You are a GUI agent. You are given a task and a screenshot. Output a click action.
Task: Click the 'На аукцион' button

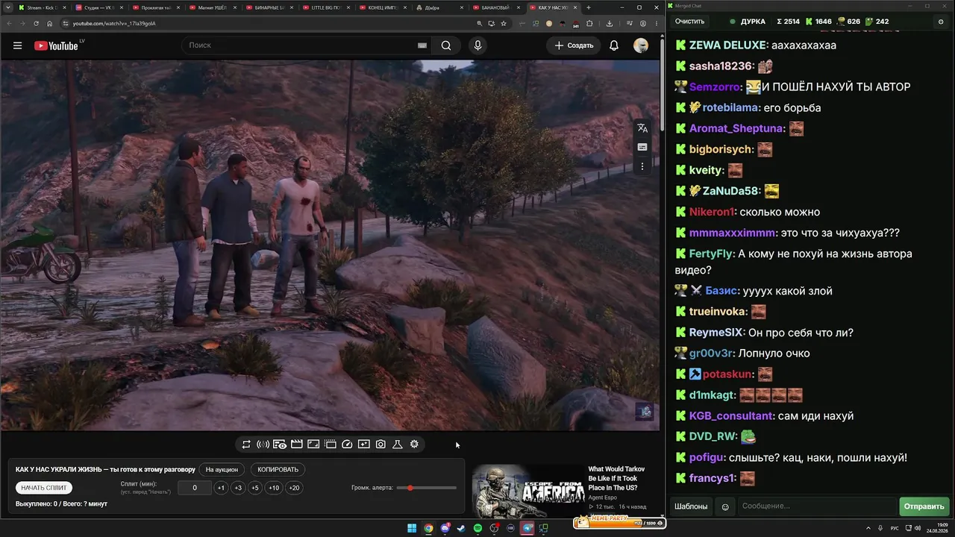click(x=222, y=470)
